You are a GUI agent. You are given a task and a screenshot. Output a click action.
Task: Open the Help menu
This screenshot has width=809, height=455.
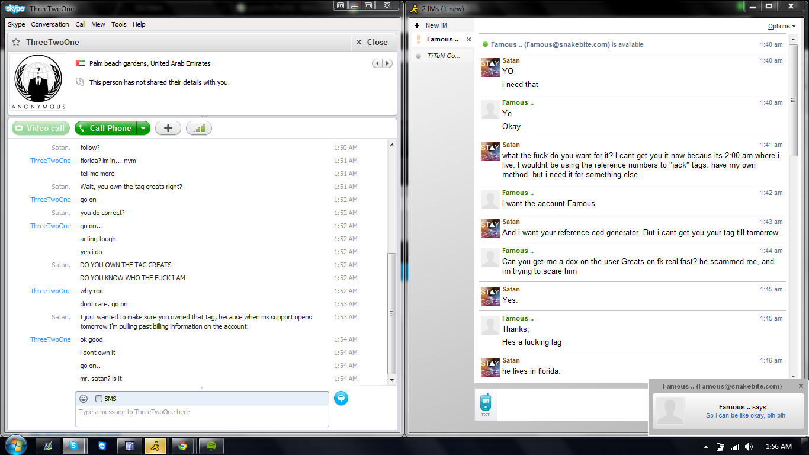click(139, 24)
